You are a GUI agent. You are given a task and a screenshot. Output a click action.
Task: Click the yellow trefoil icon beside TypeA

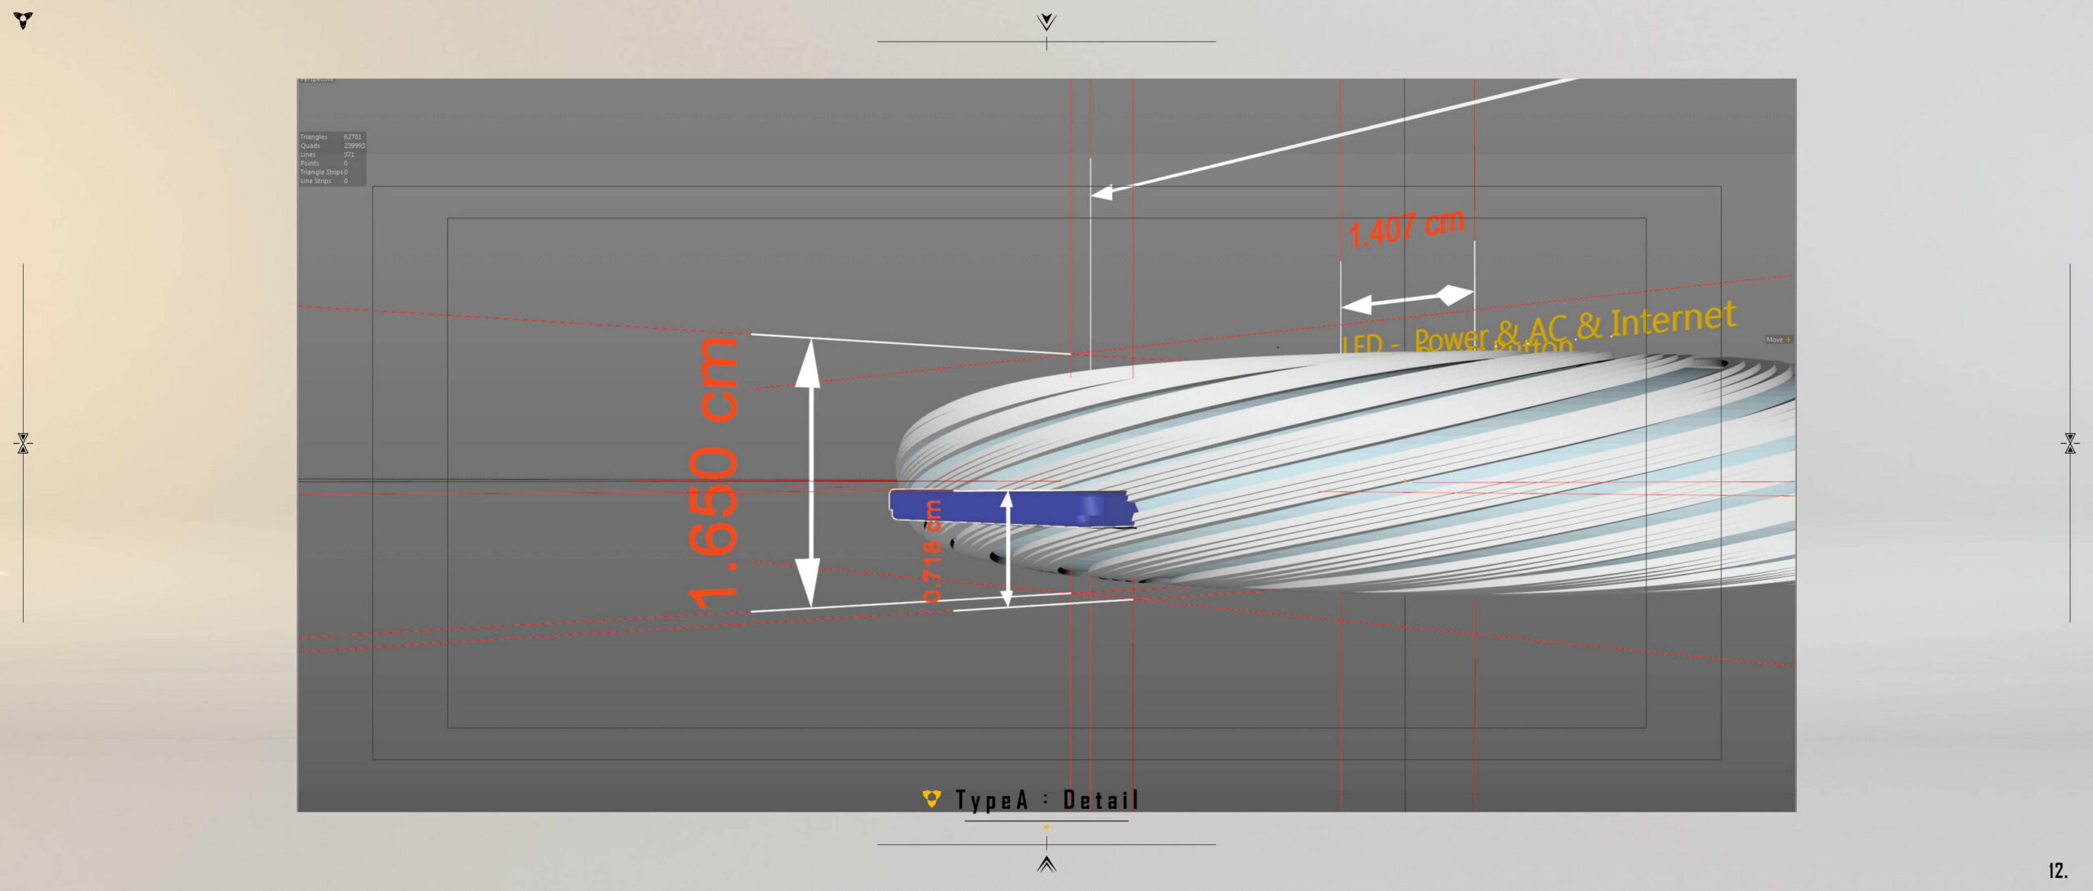tap(931, 799)
